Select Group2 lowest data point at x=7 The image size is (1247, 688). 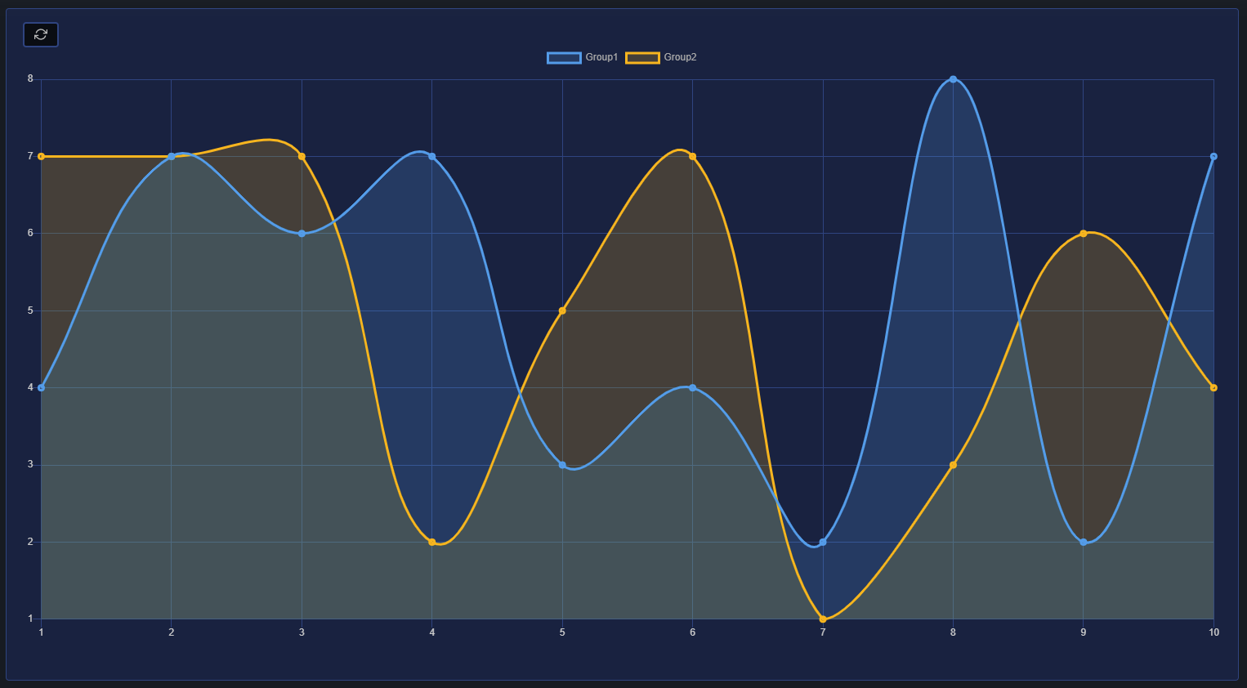coord(823,619)
